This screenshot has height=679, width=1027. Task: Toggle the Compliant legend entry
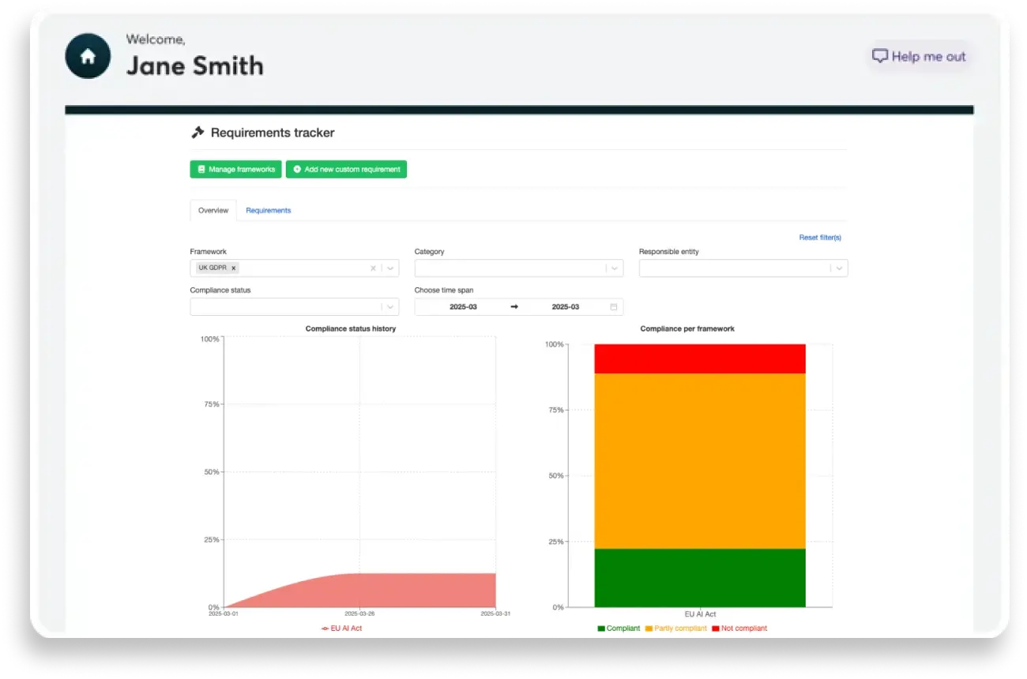point(619,628)
